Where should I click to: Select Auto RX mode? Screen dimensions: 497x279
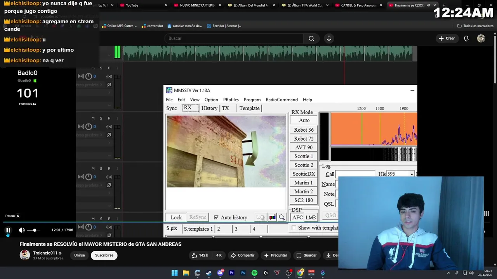pyautogui.click(x=304, y=121)
